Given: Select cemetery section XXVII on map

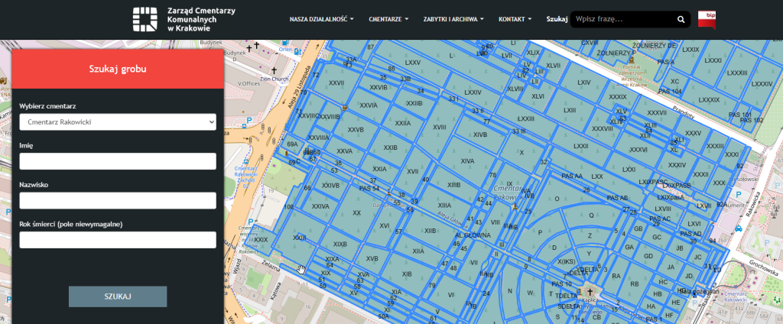Looking at the screenshot, I should point(336,83).
